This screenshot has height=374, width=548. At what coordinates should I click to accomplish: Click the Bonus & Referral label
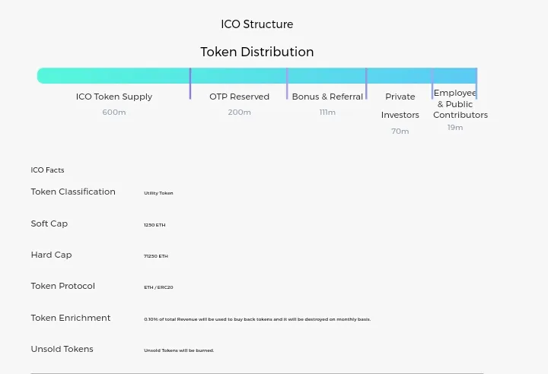[x=327, y=97]
